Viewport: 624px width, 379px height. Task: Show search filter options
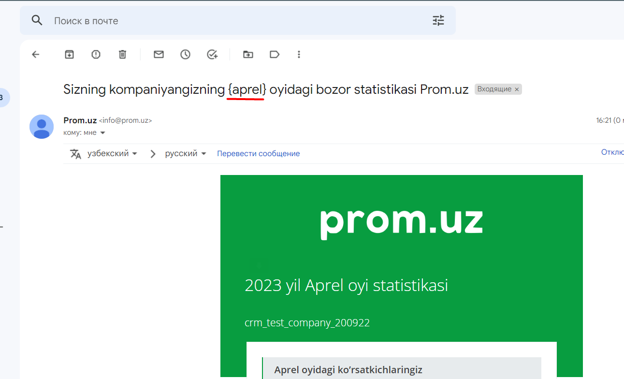point(438,20)
